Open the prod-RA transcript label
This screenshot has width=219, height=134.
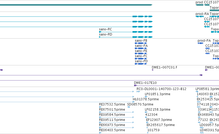tap(202, 14)
